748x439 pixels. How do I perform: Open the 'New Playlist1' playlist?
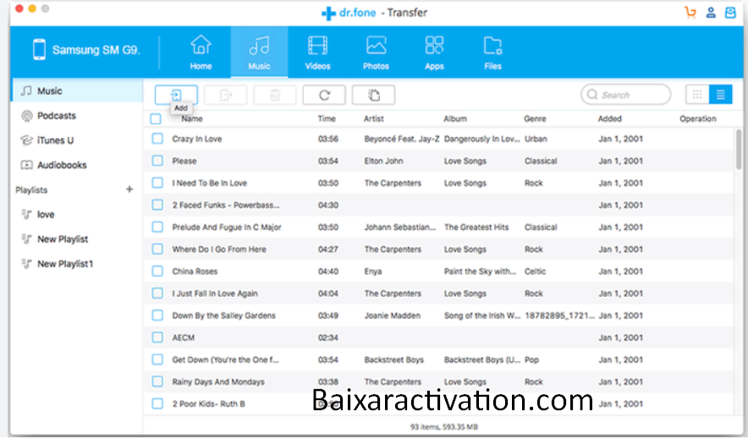point(77,264)
